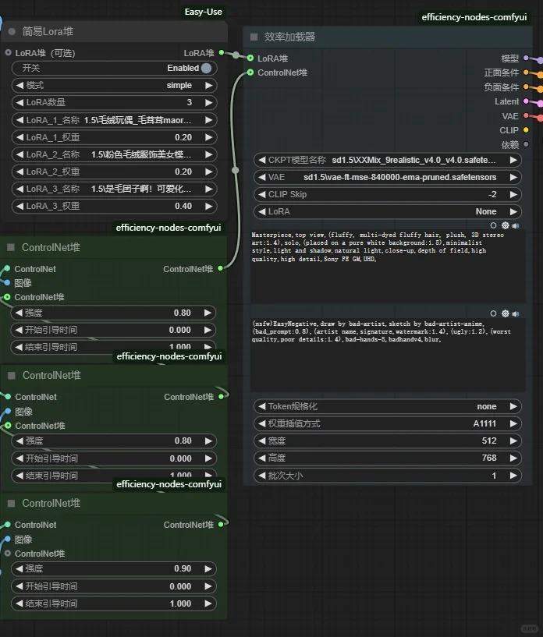The height and width of the screenshot is (637, 543).
Task: Decrease LoRA_2_权重 with its left arrow
Action: coord(20,172)
